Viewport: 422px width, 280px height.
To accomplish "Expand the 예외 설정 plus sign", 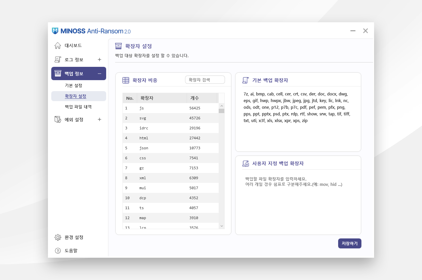I will [100, 119].
